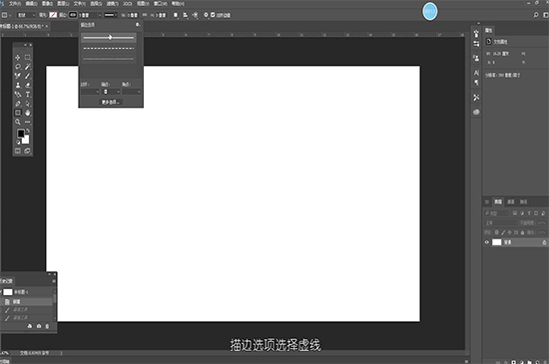549x364 pixels.
Task: Open the gear menu in stroke options popup
Action: pos(138,25)
